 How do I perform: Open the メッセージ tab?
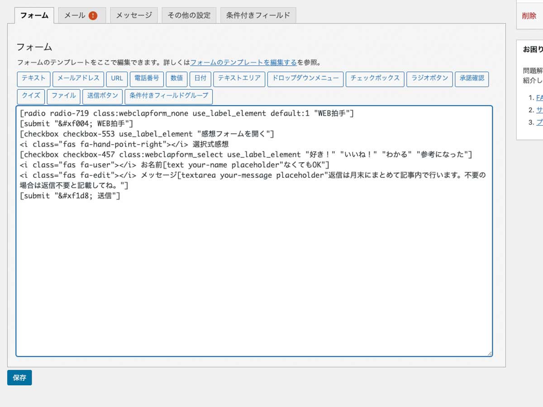click(x=134, y=15)
